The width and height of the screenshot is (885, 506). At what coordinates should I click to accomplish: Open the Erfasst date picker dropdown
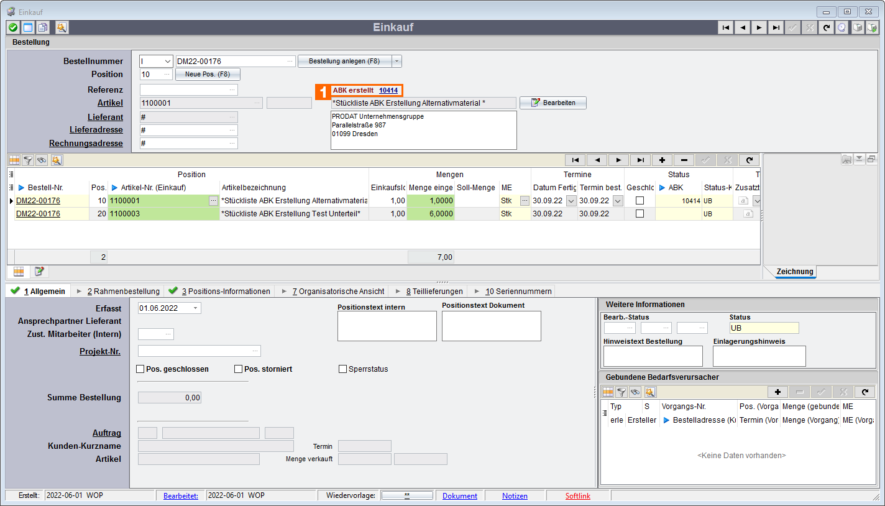[196, 308]
